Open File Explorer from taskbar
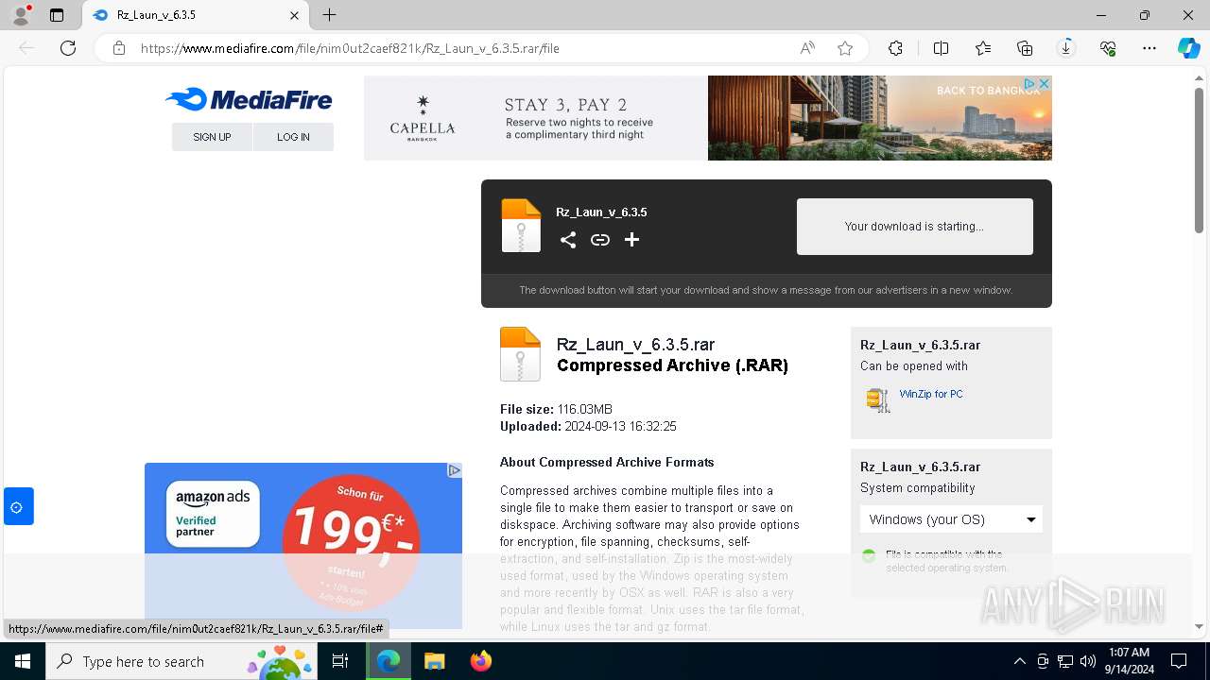Screen dimensions: 1210x680 [x=434, y=661]
